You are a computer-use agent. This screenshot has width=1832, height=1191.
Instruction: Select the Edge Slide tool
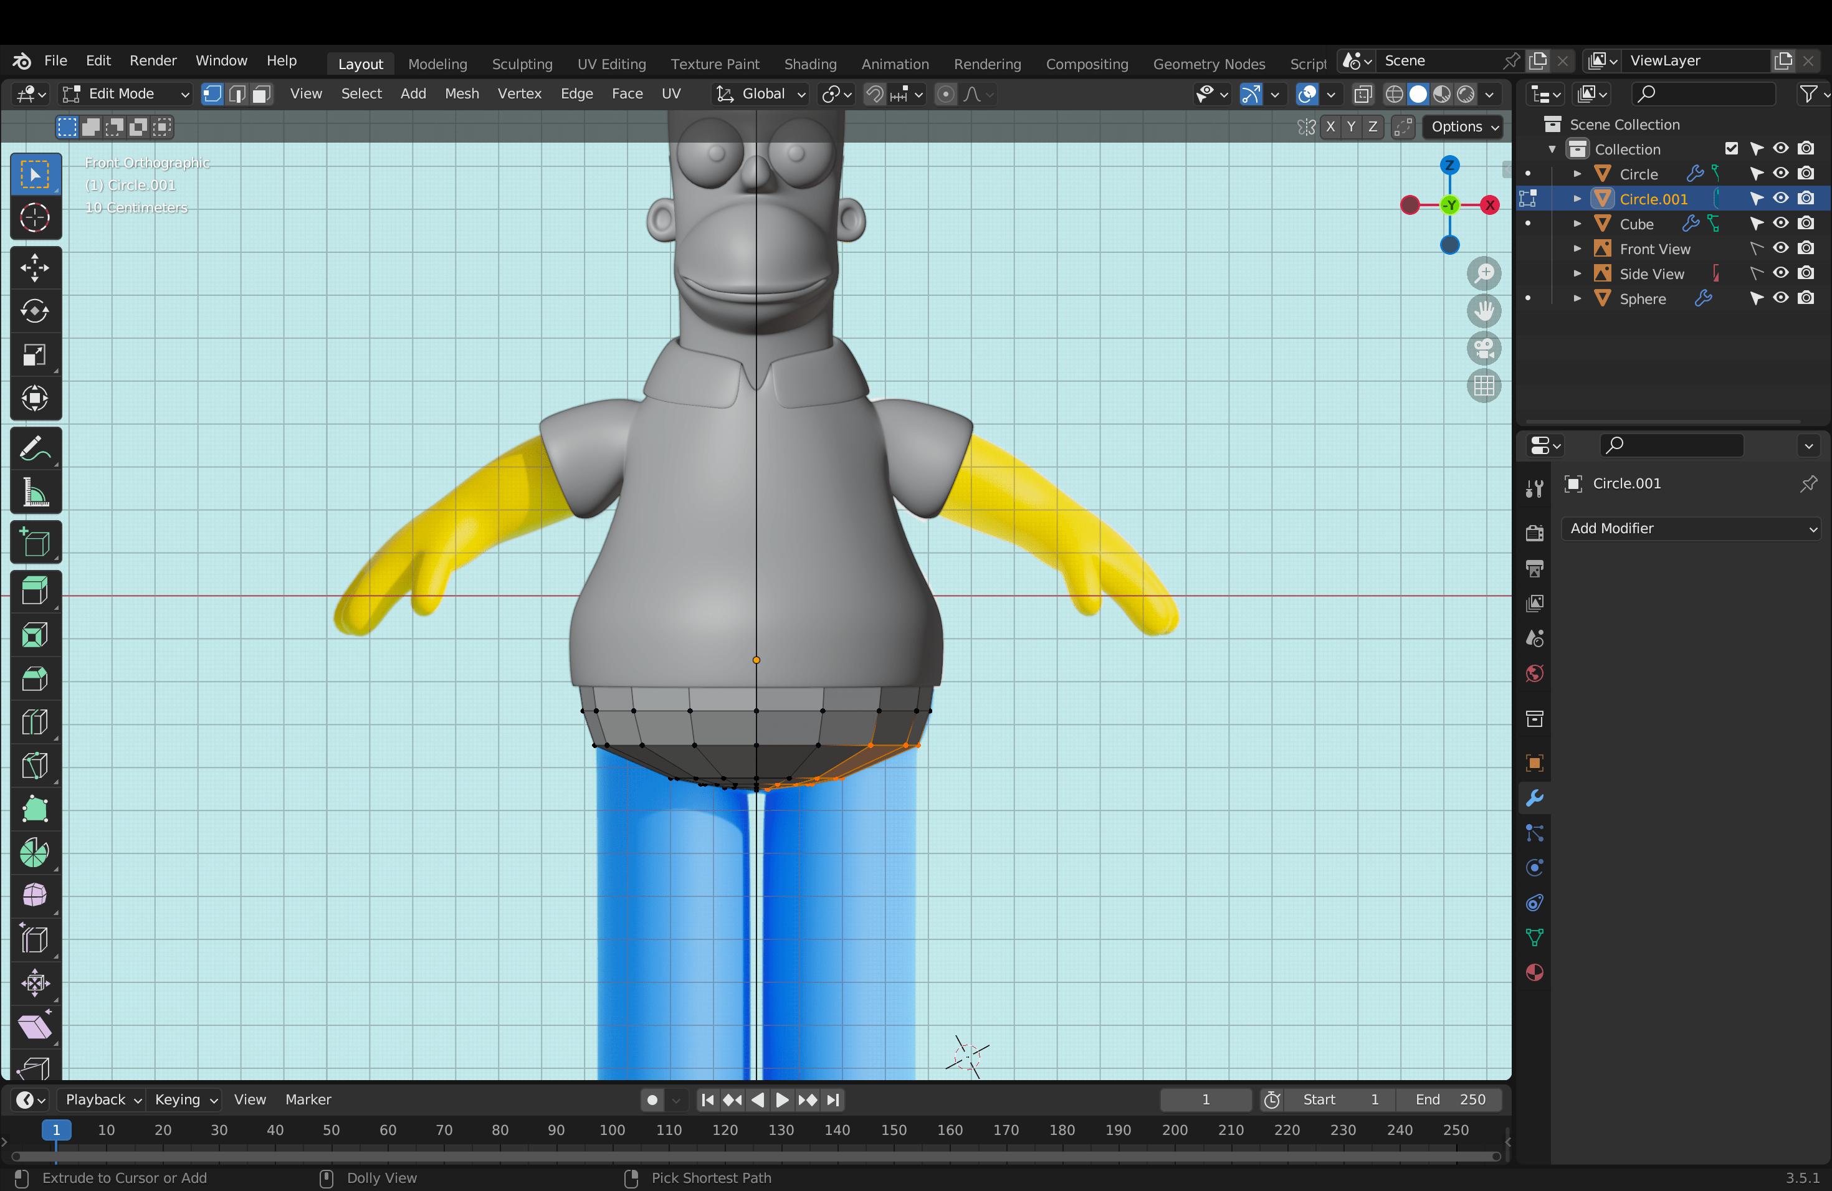[36, 940]
